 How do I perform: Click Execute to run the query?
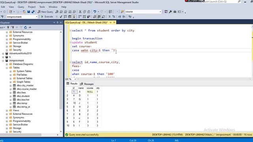click(x=47, y=17)
